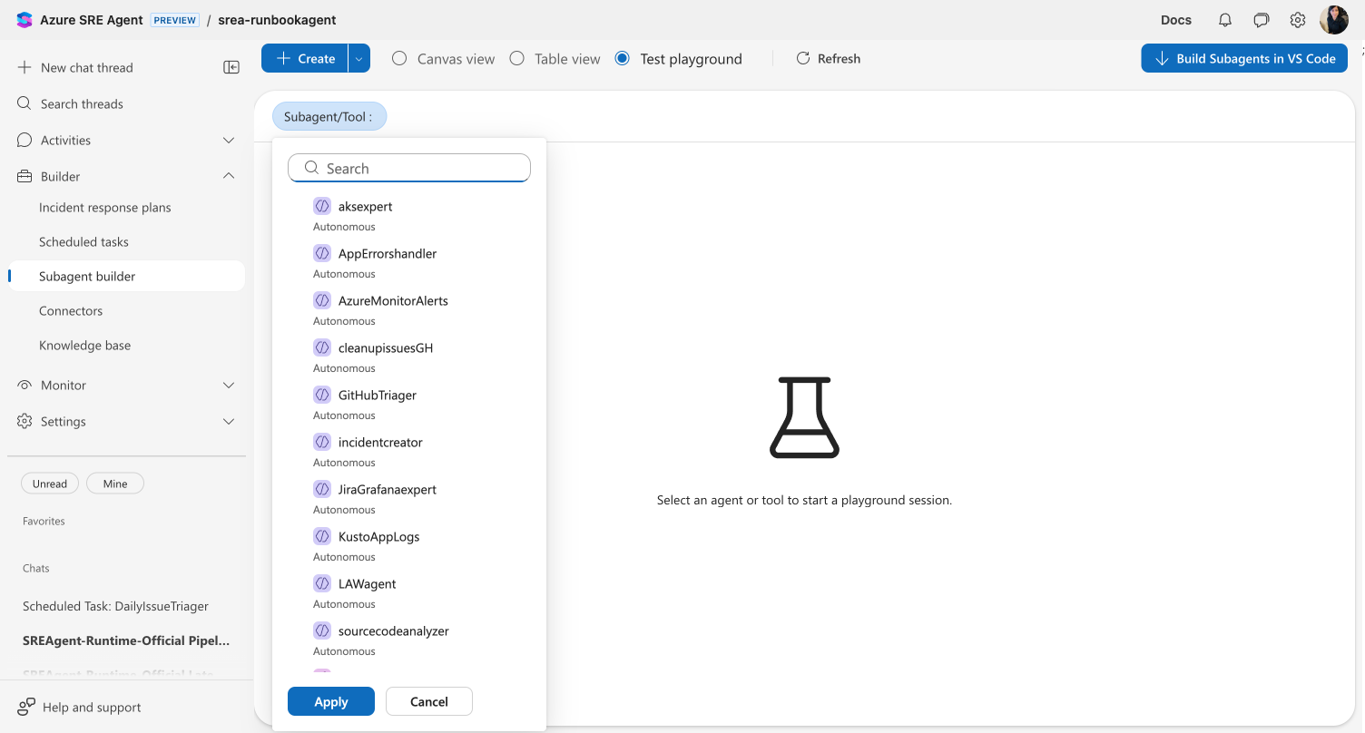The height and width of the screenshot is (733, 1365).
Task: Click the JiraGrafanaexpert subagent icon
Action: pos(321,489)
